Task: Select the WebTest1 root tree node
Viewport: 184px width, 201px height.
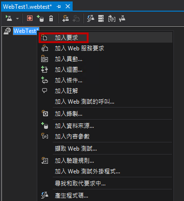Action: [26, 31]
